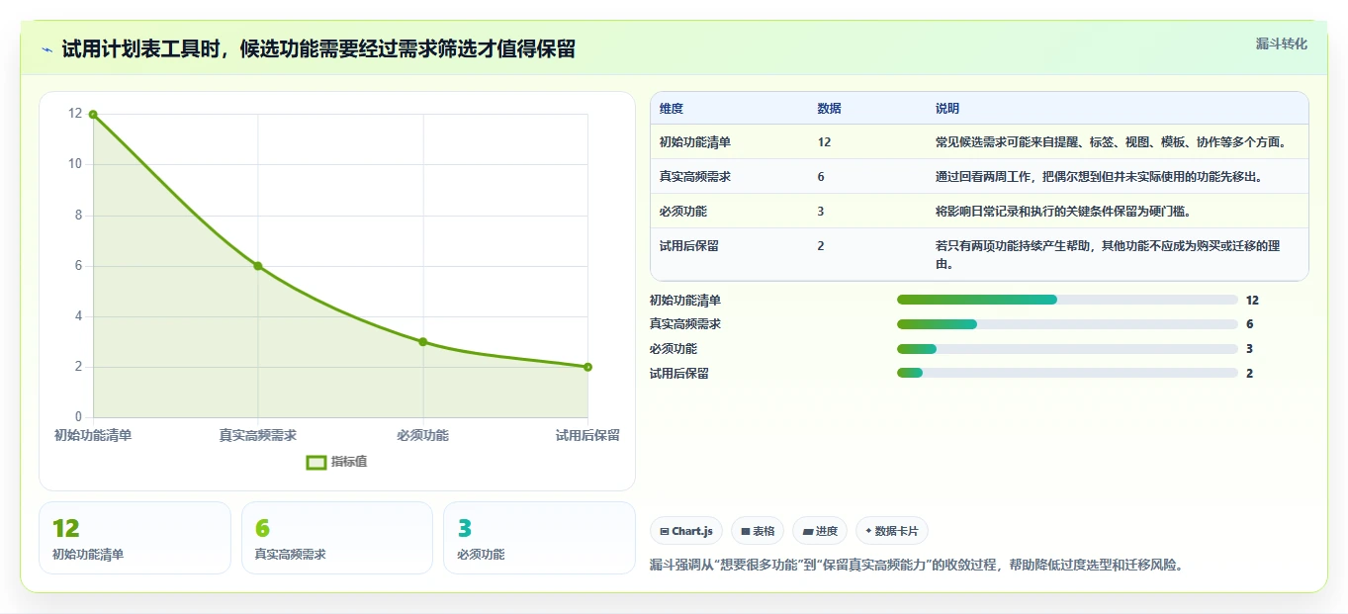Open the 6 真实高频需求 data card
The width and height of the screenshot is (1348, 614).
[x=337, y=538]
